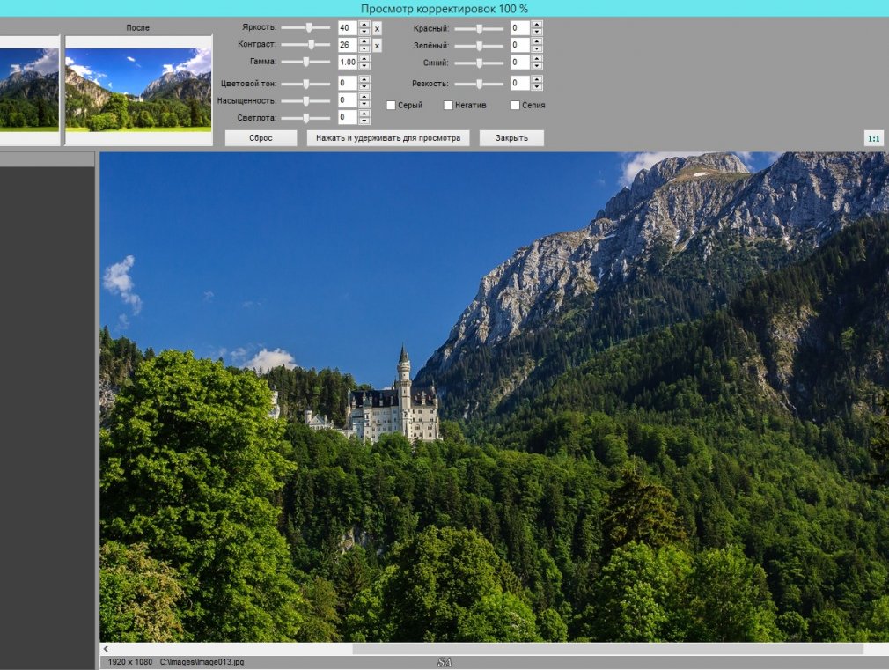This screenshot has width=889, height=670.
Task: Click the Сброс reset button
Action: (x=261, y=138)
